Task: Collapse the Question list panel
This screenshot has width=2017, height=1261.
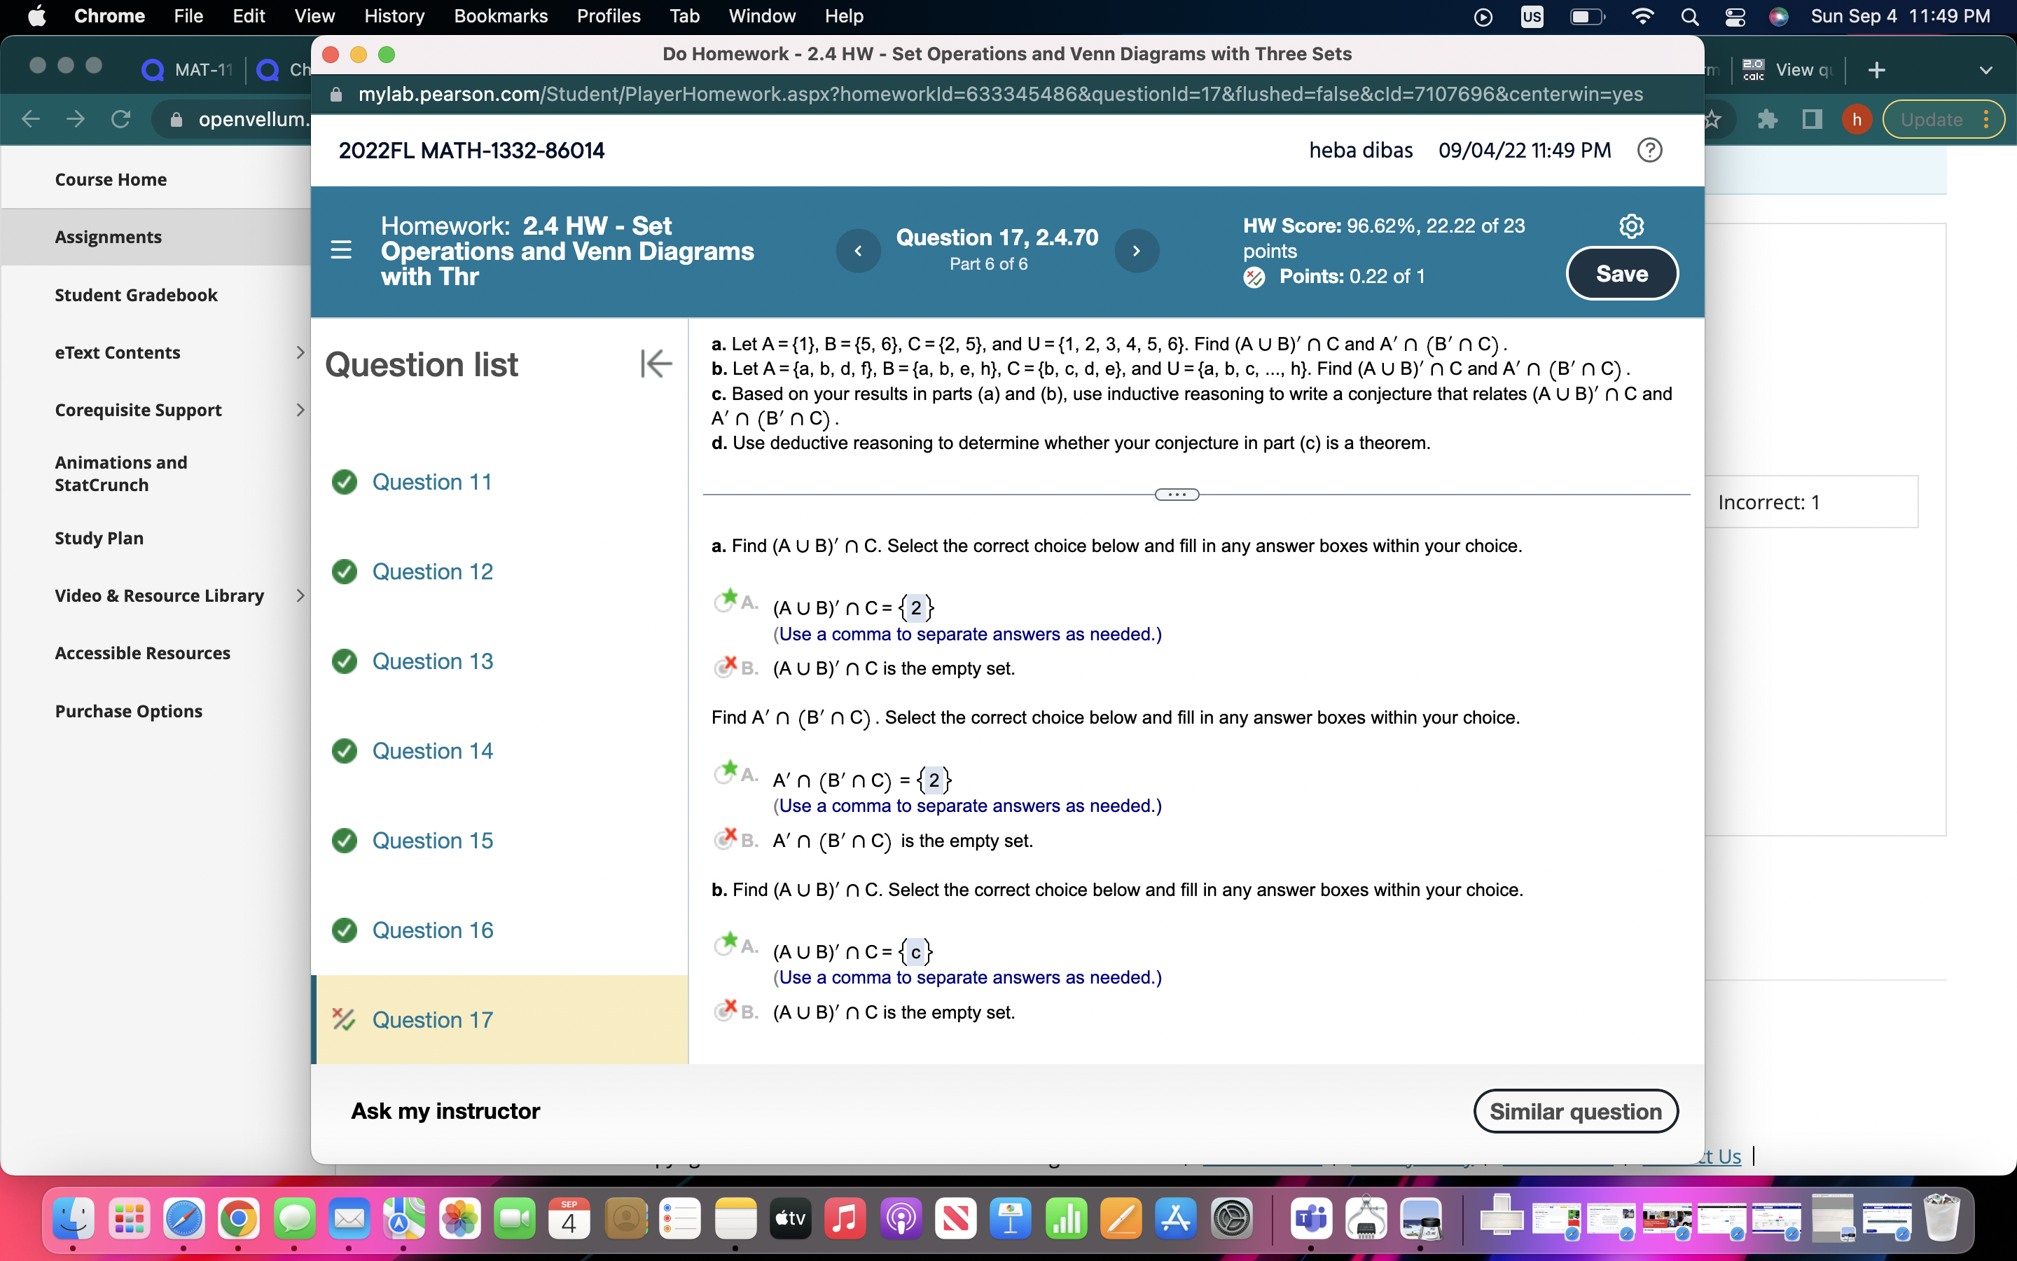Action: tap(656, 364)
